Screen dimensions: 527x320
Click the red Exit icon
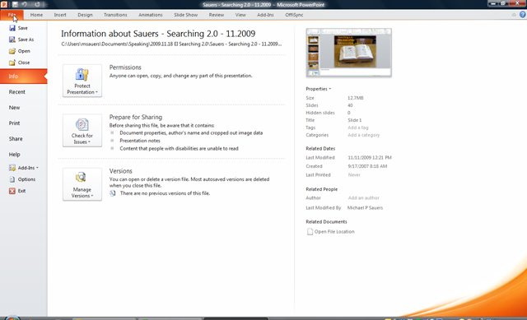(12, 191)
